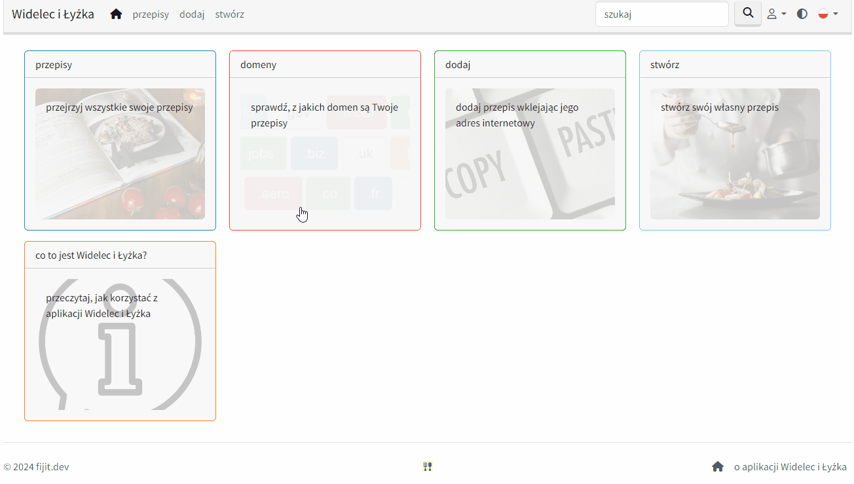Toggle the dark/light theme contrast icon
Image resolution: width=854 pixels, height=484 pixels.
(x=802, y=14)
